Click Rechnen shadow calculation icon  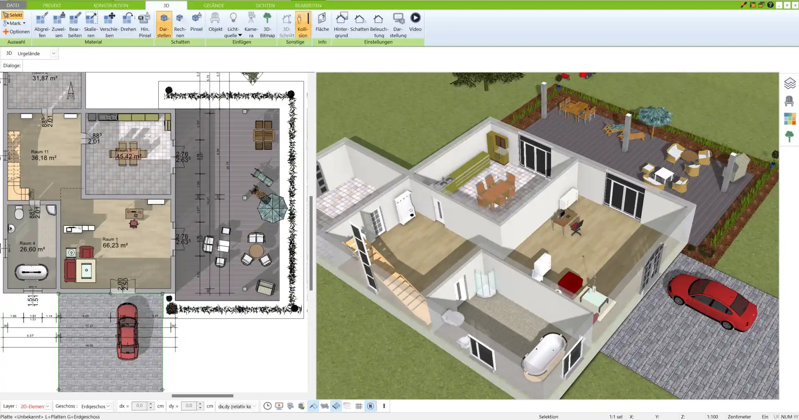[x=180, y=25]
